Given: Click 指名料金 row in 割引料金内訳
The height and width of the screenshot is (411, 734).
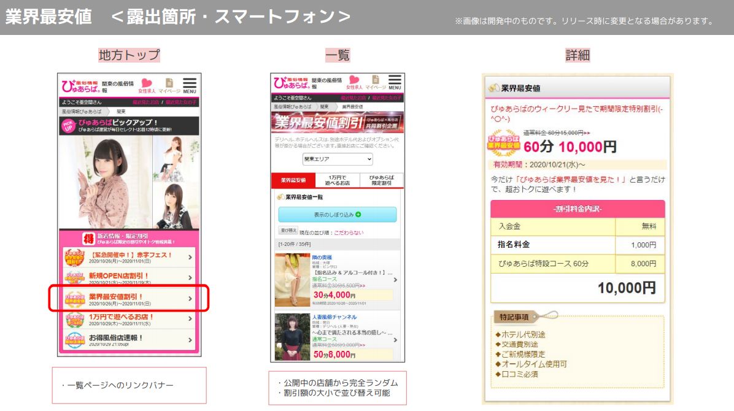Looking at the screenshot, I should point(578,245).
